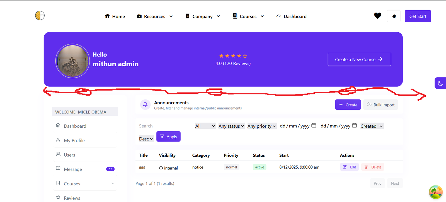Open Dashboard from top navigation

coord(291,16)
